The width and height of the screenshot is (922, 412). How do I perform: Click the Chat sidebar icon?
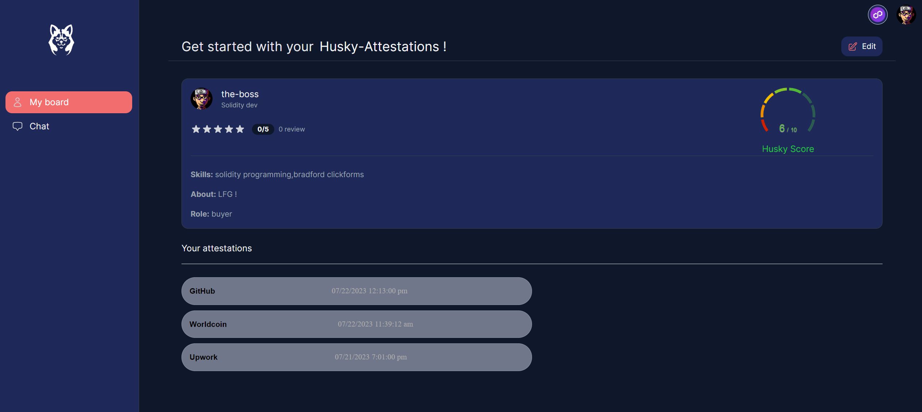click(17, 126)
